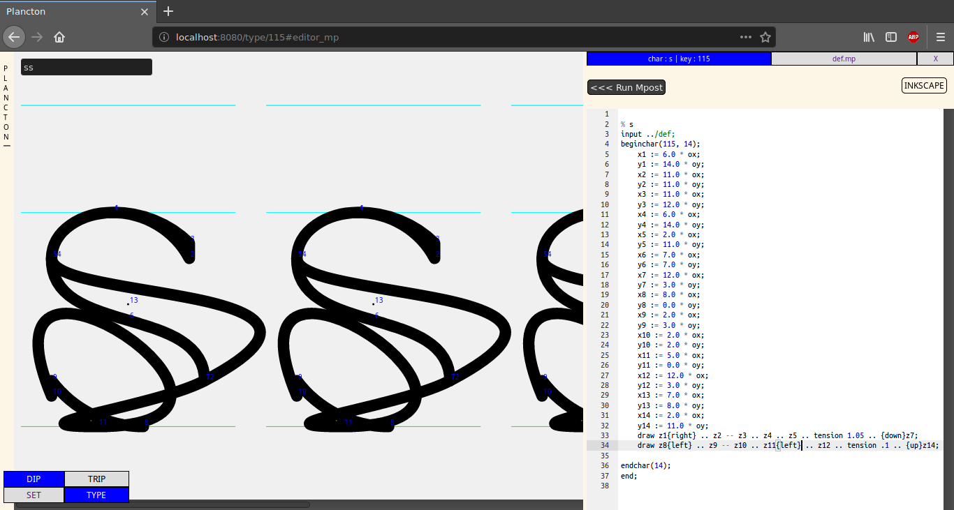Image resolution: width=954 pixels, height=510 pixels.
Task: Close the editor with X button
Action: [x=935, y=59]
